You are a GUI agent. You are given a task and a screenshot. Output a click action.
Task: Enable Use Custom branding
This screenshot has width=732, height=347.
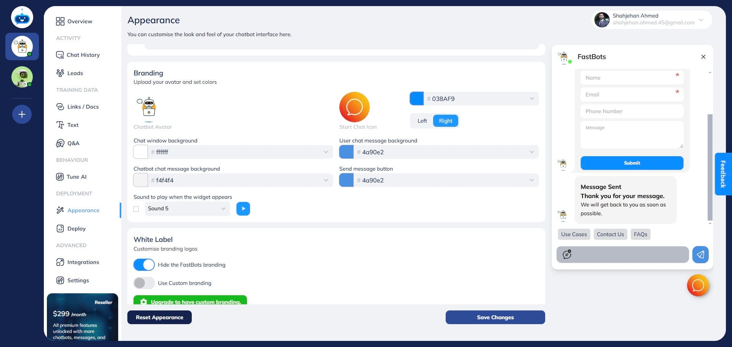tap(144, 283)
